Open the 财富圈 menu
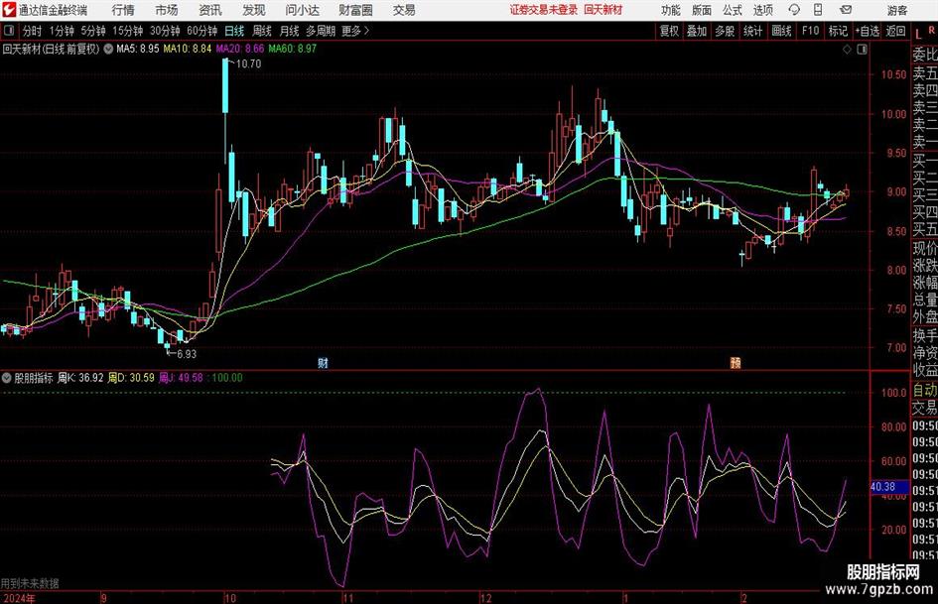Screen dimensions: 938x604 [355, 10]
